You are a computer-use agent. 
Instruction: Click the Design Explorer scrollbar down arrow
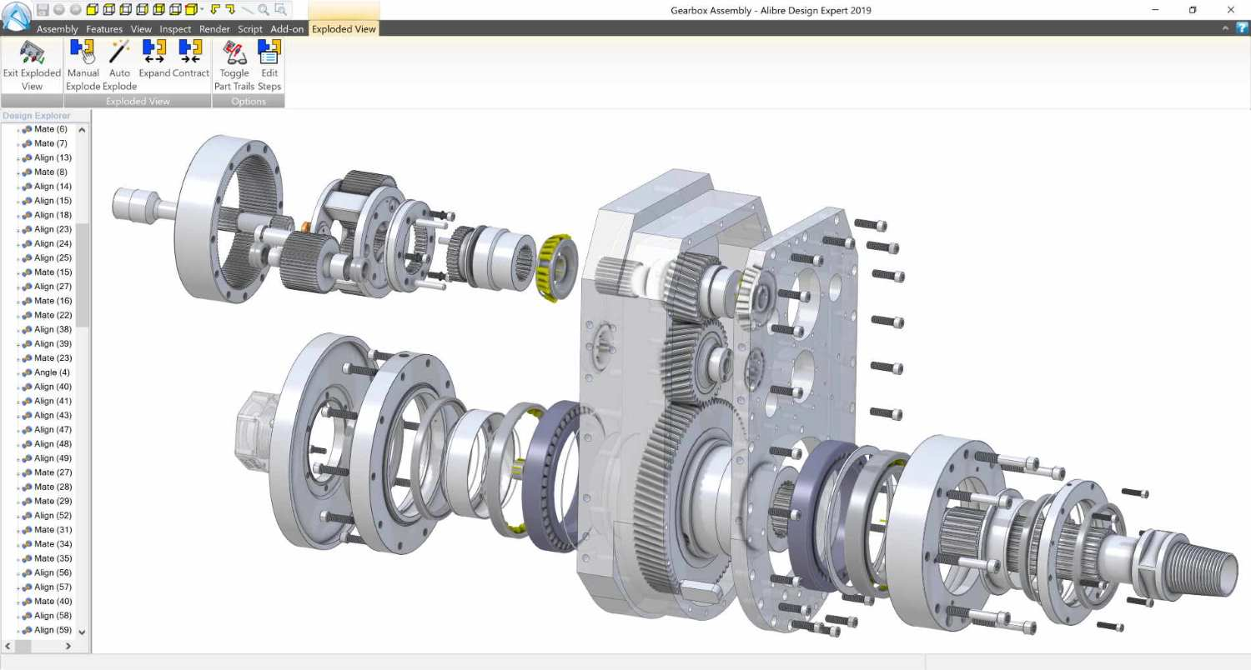[x=81, y=632]
